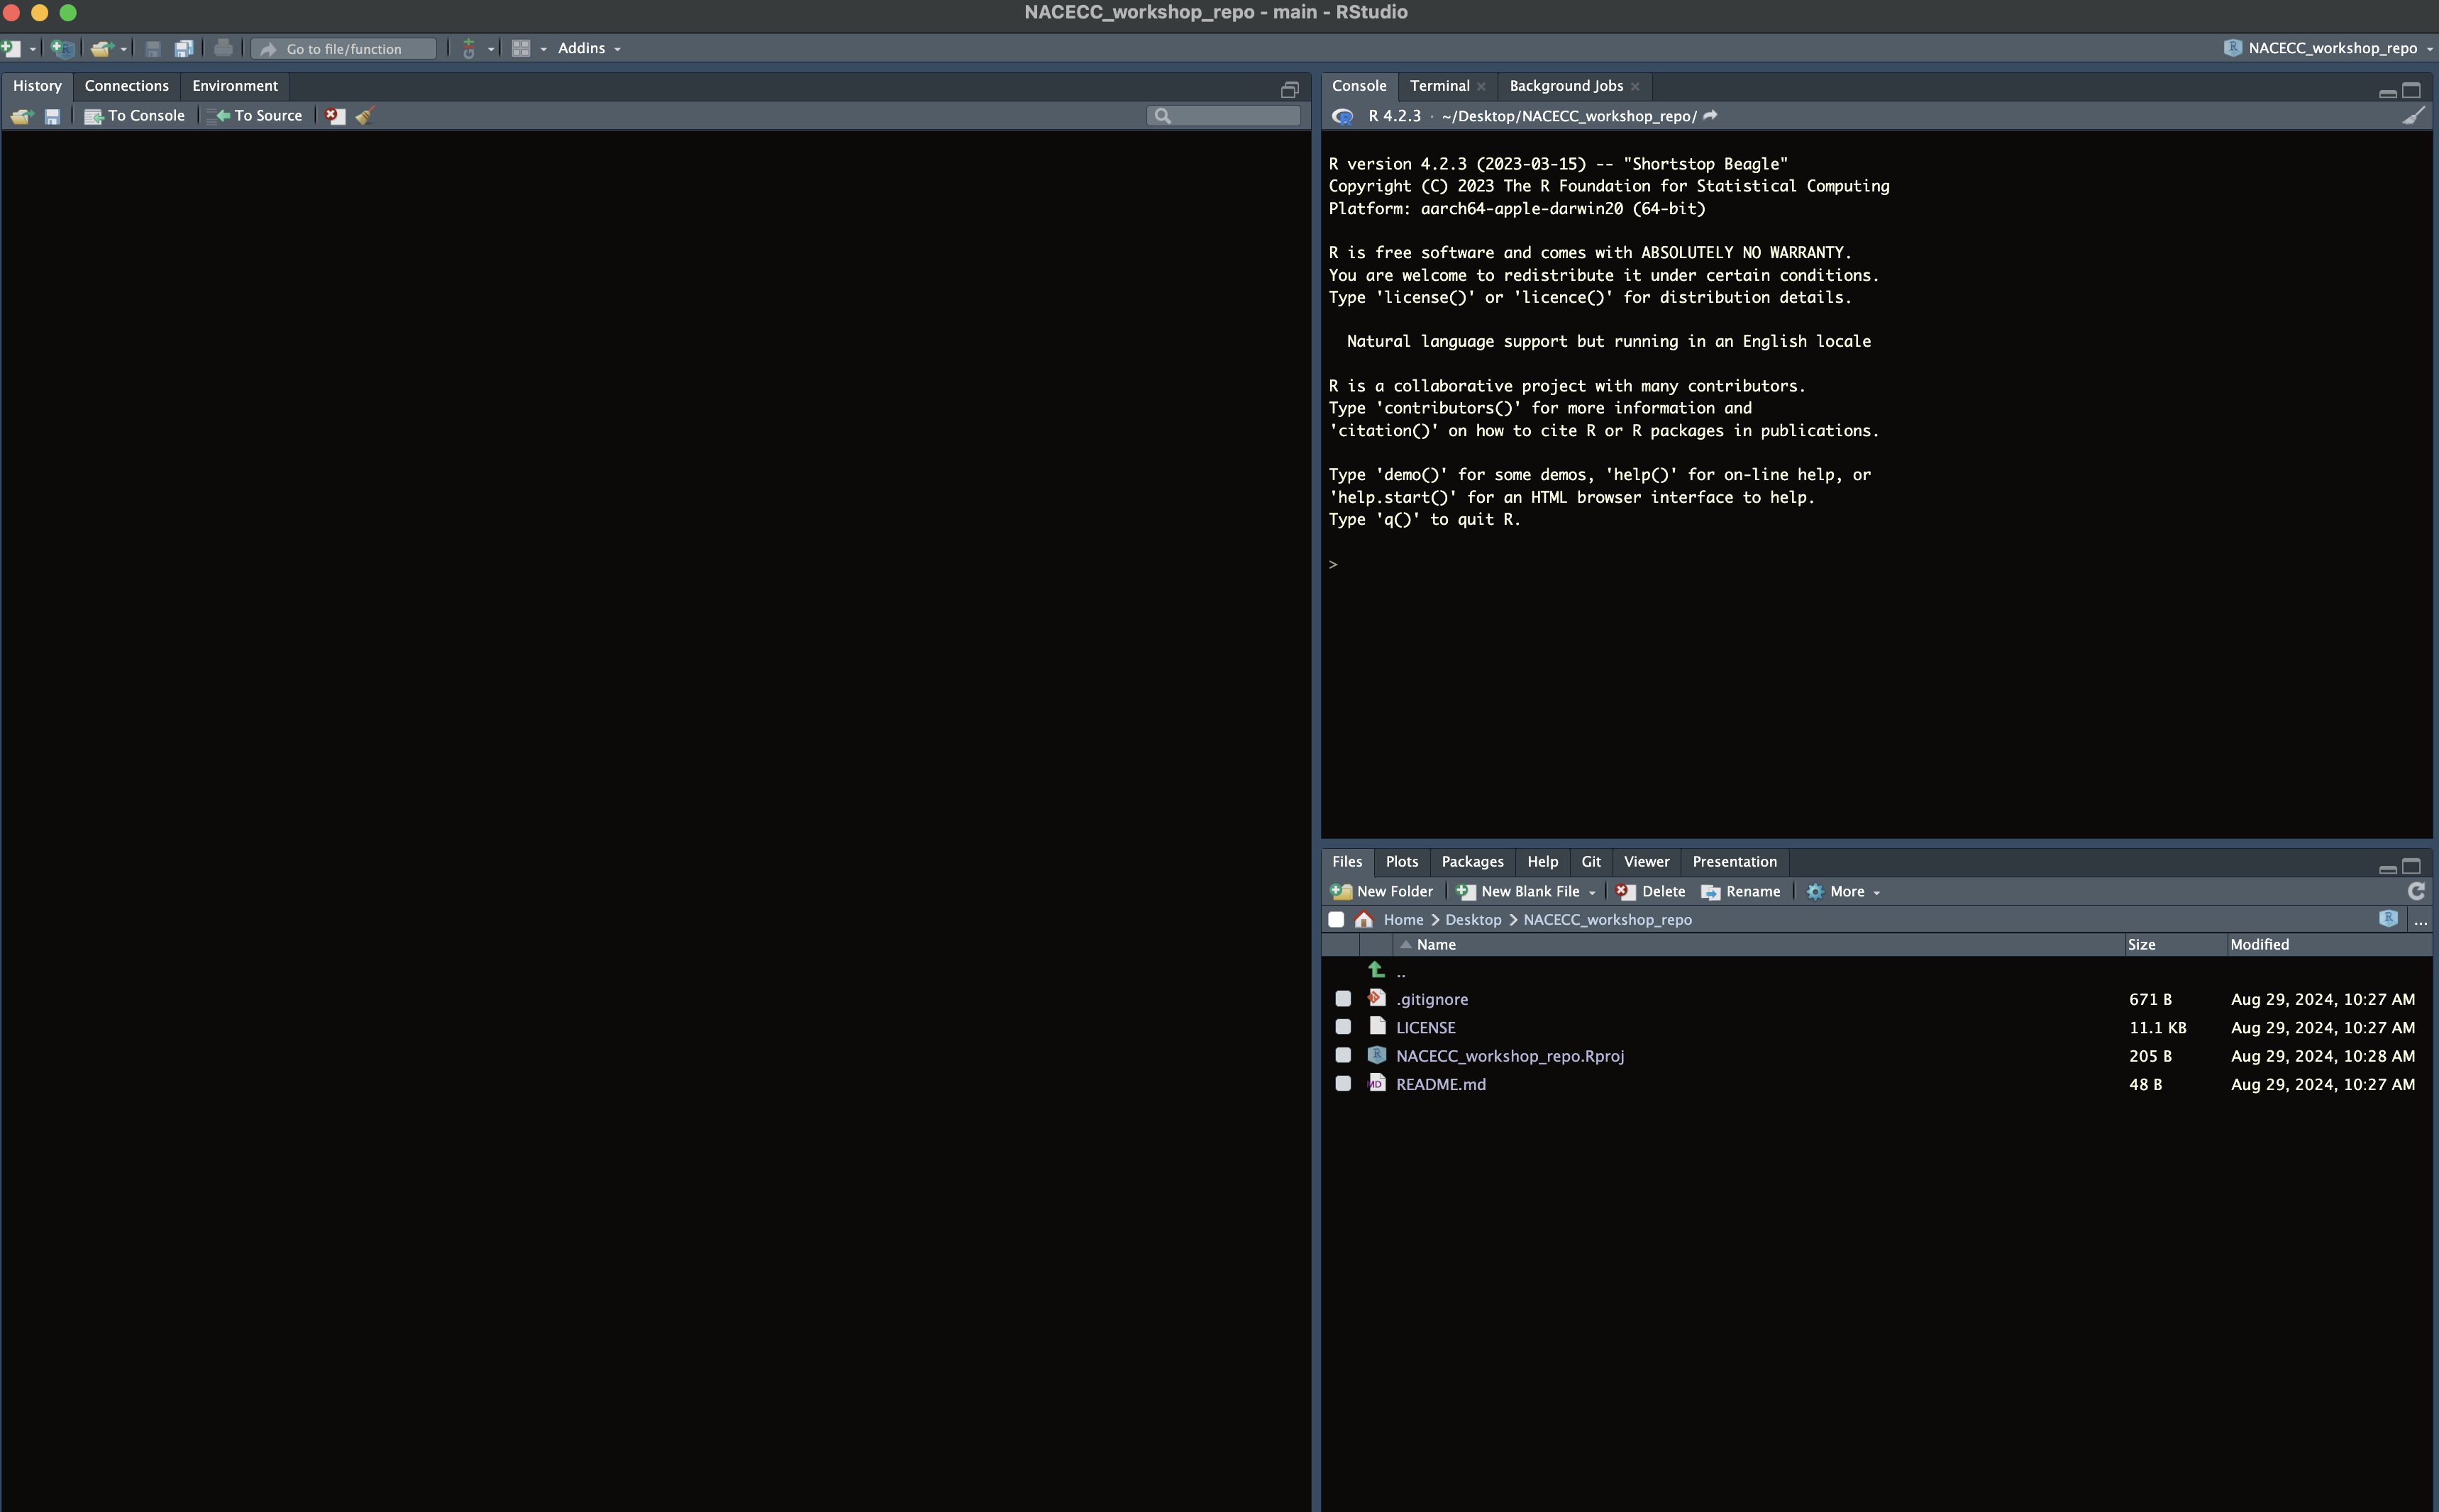Remove selected history entries icon

[335, 116]
